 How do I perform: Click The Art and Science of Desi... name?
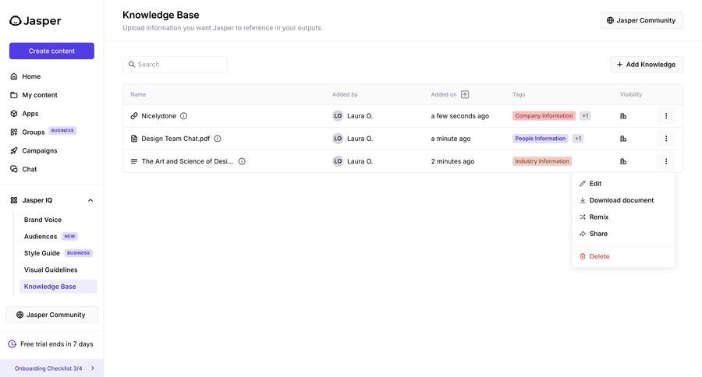pyautogui.click(x=187, y=161)
